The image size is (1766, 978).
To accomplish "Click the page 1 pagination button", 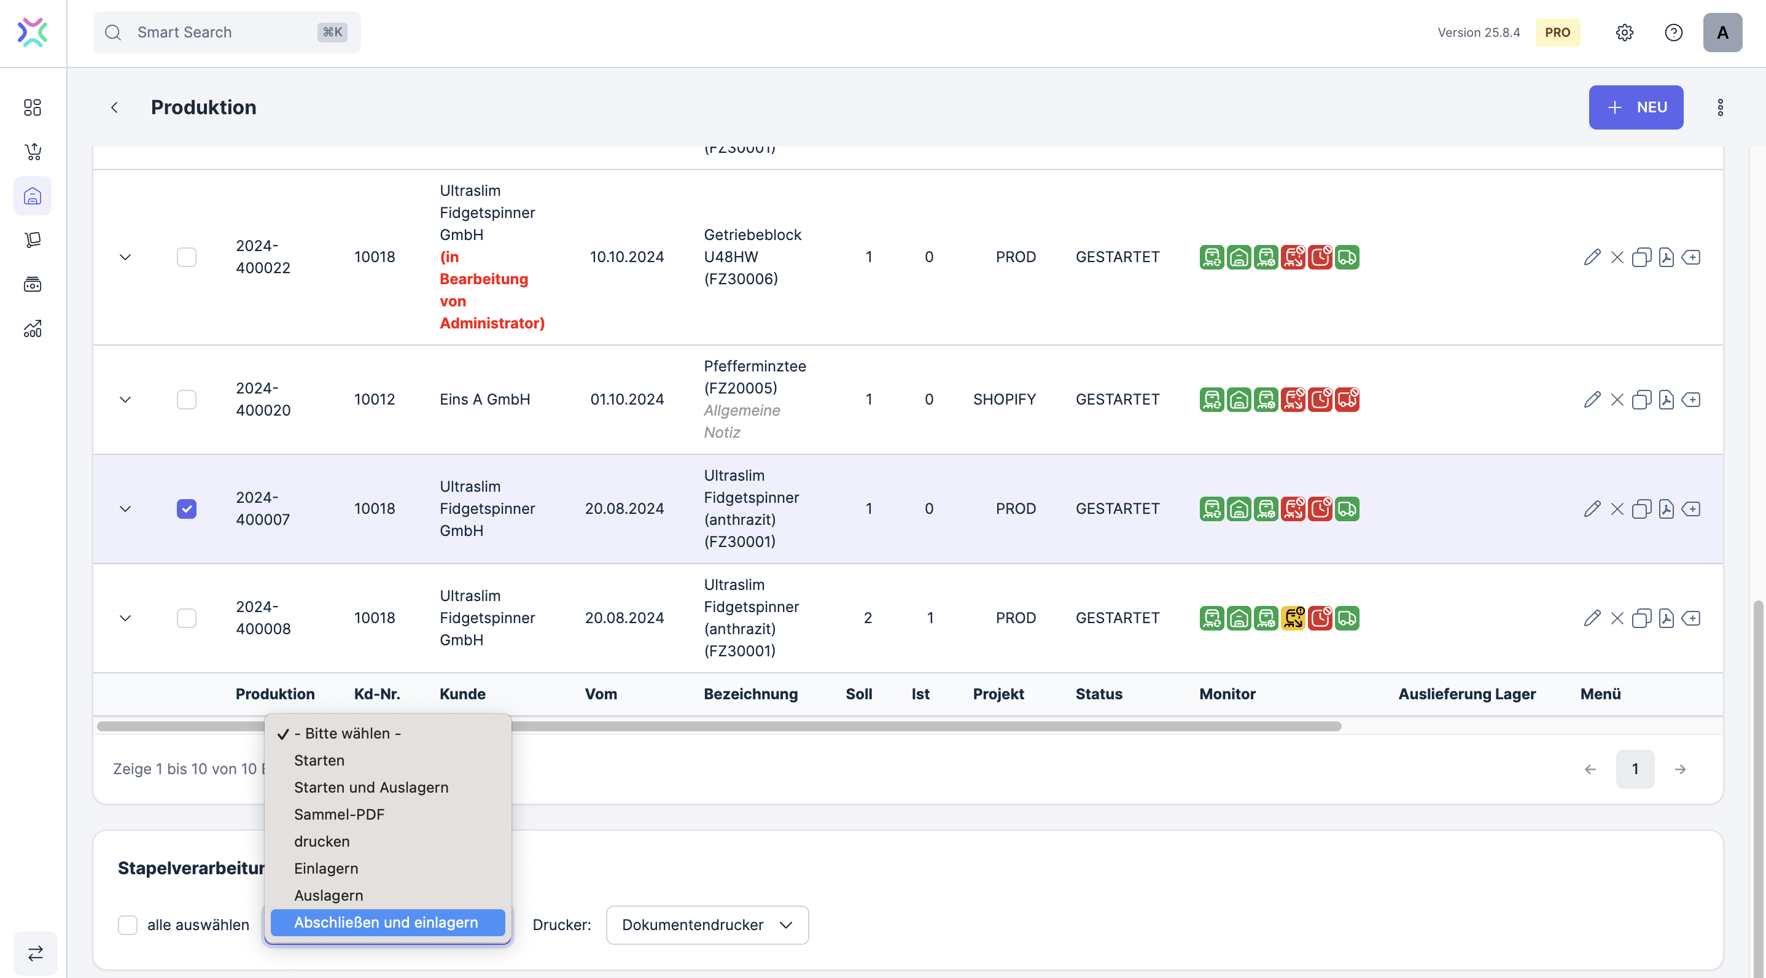I will pos(1635,768).
